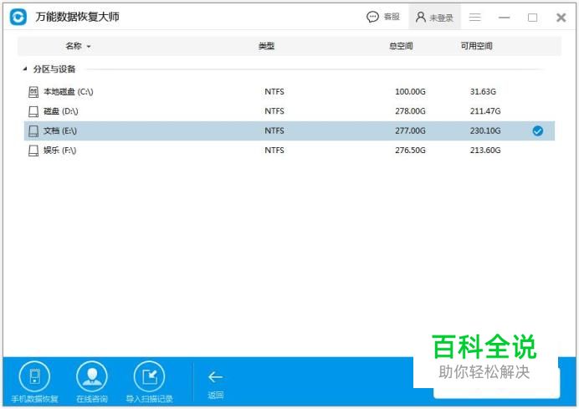Click 导入扫描记录 import scan record
The width and height of the screenshot is (579, 409).
[x=149, y=382]
